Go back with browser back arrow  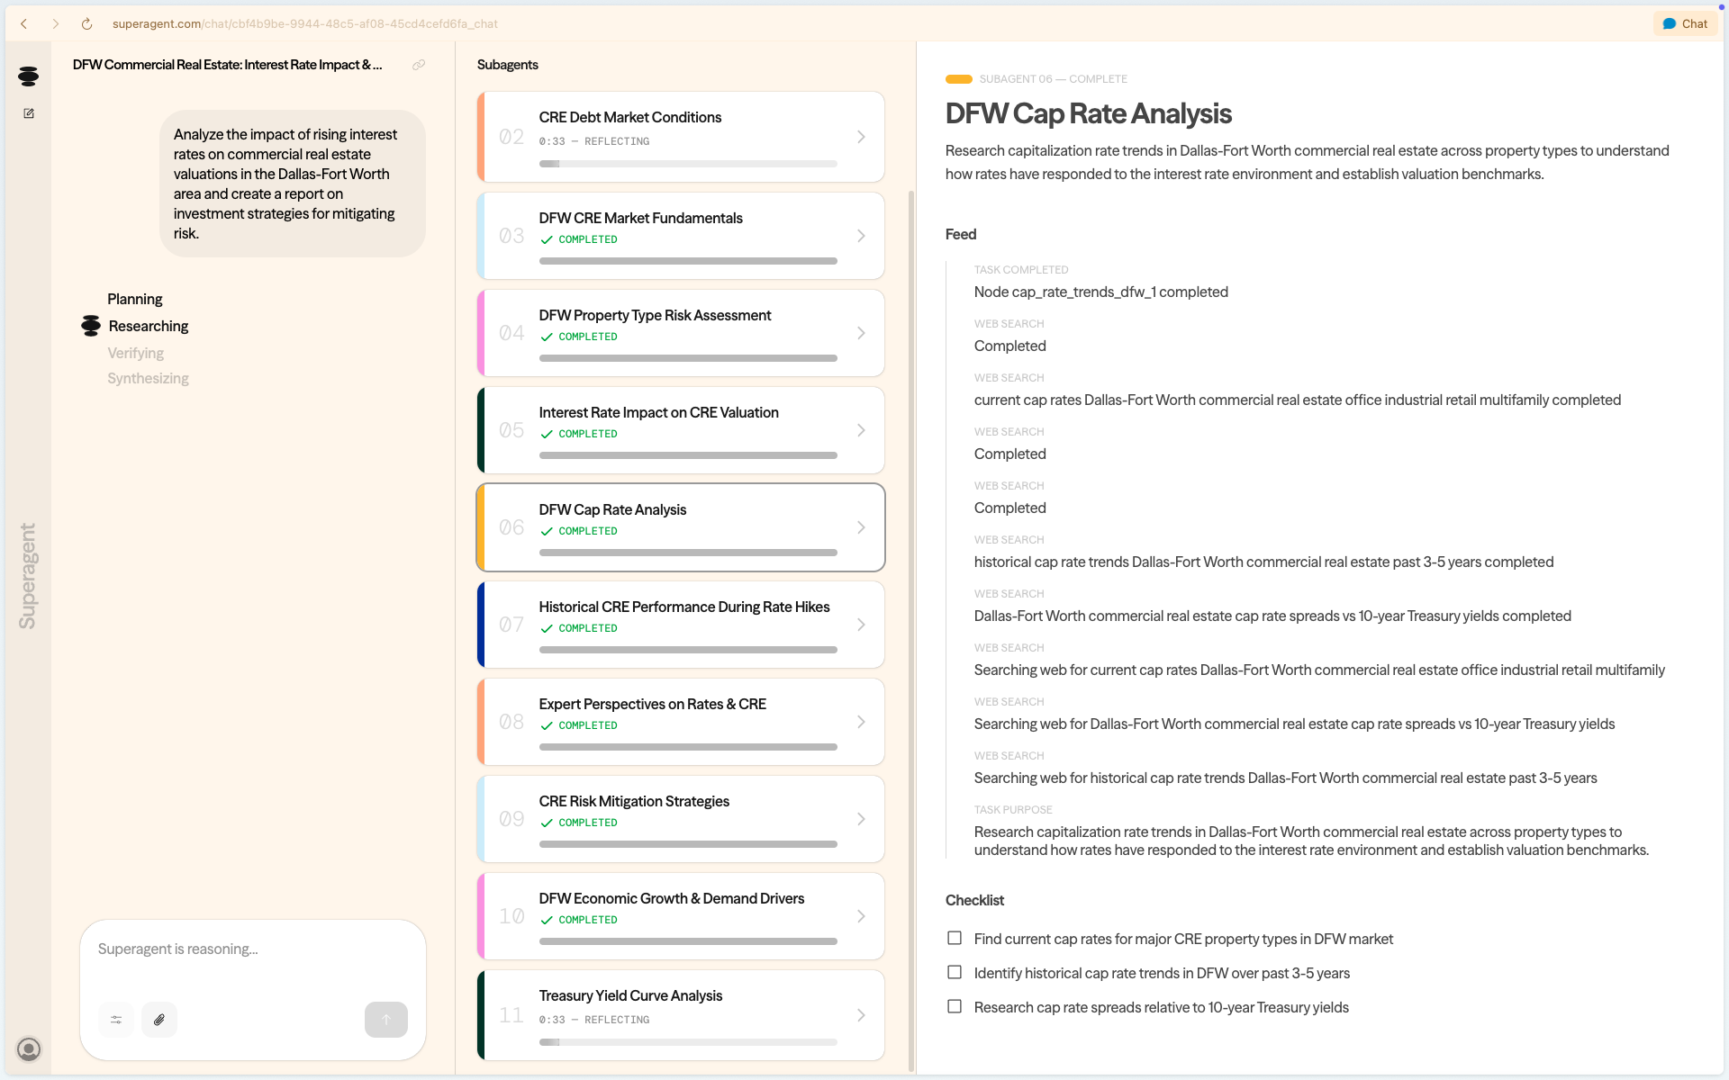(x=24, y=24)
